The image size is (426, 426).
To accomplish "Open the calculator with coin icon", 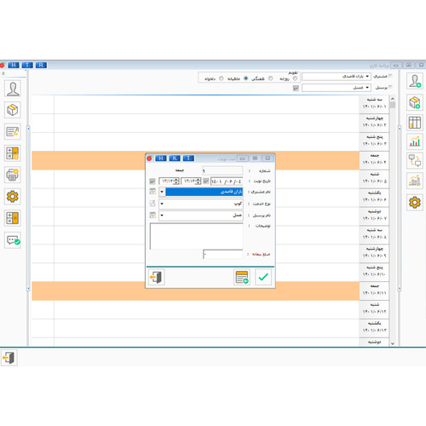I will tap(13, 153).
